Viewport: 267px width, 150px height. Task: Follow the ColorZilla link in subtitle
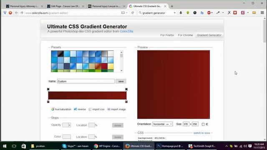126,31
